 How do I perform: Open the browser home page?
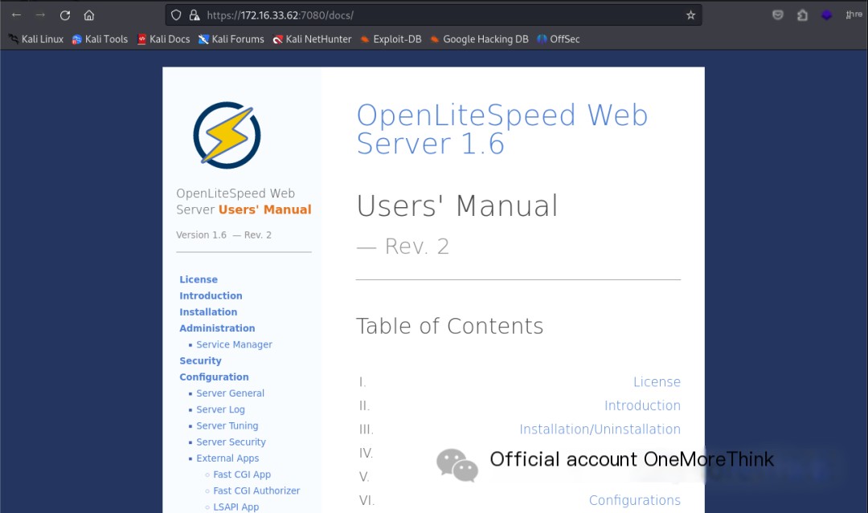pyautogui.click(x=89, y=15)
